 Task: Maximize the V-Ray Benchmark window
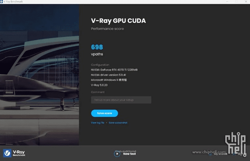237,2
